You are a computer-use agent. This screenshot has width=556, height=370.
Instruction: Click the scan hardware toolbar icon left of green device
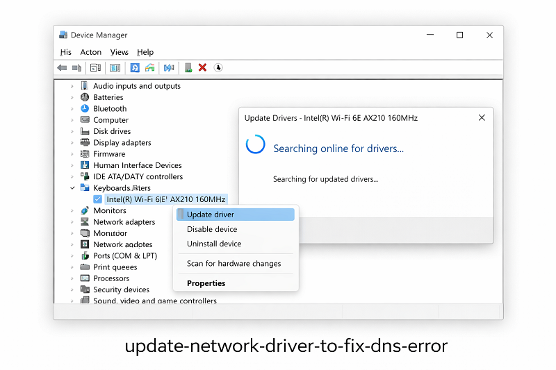(x=169, y=67)
